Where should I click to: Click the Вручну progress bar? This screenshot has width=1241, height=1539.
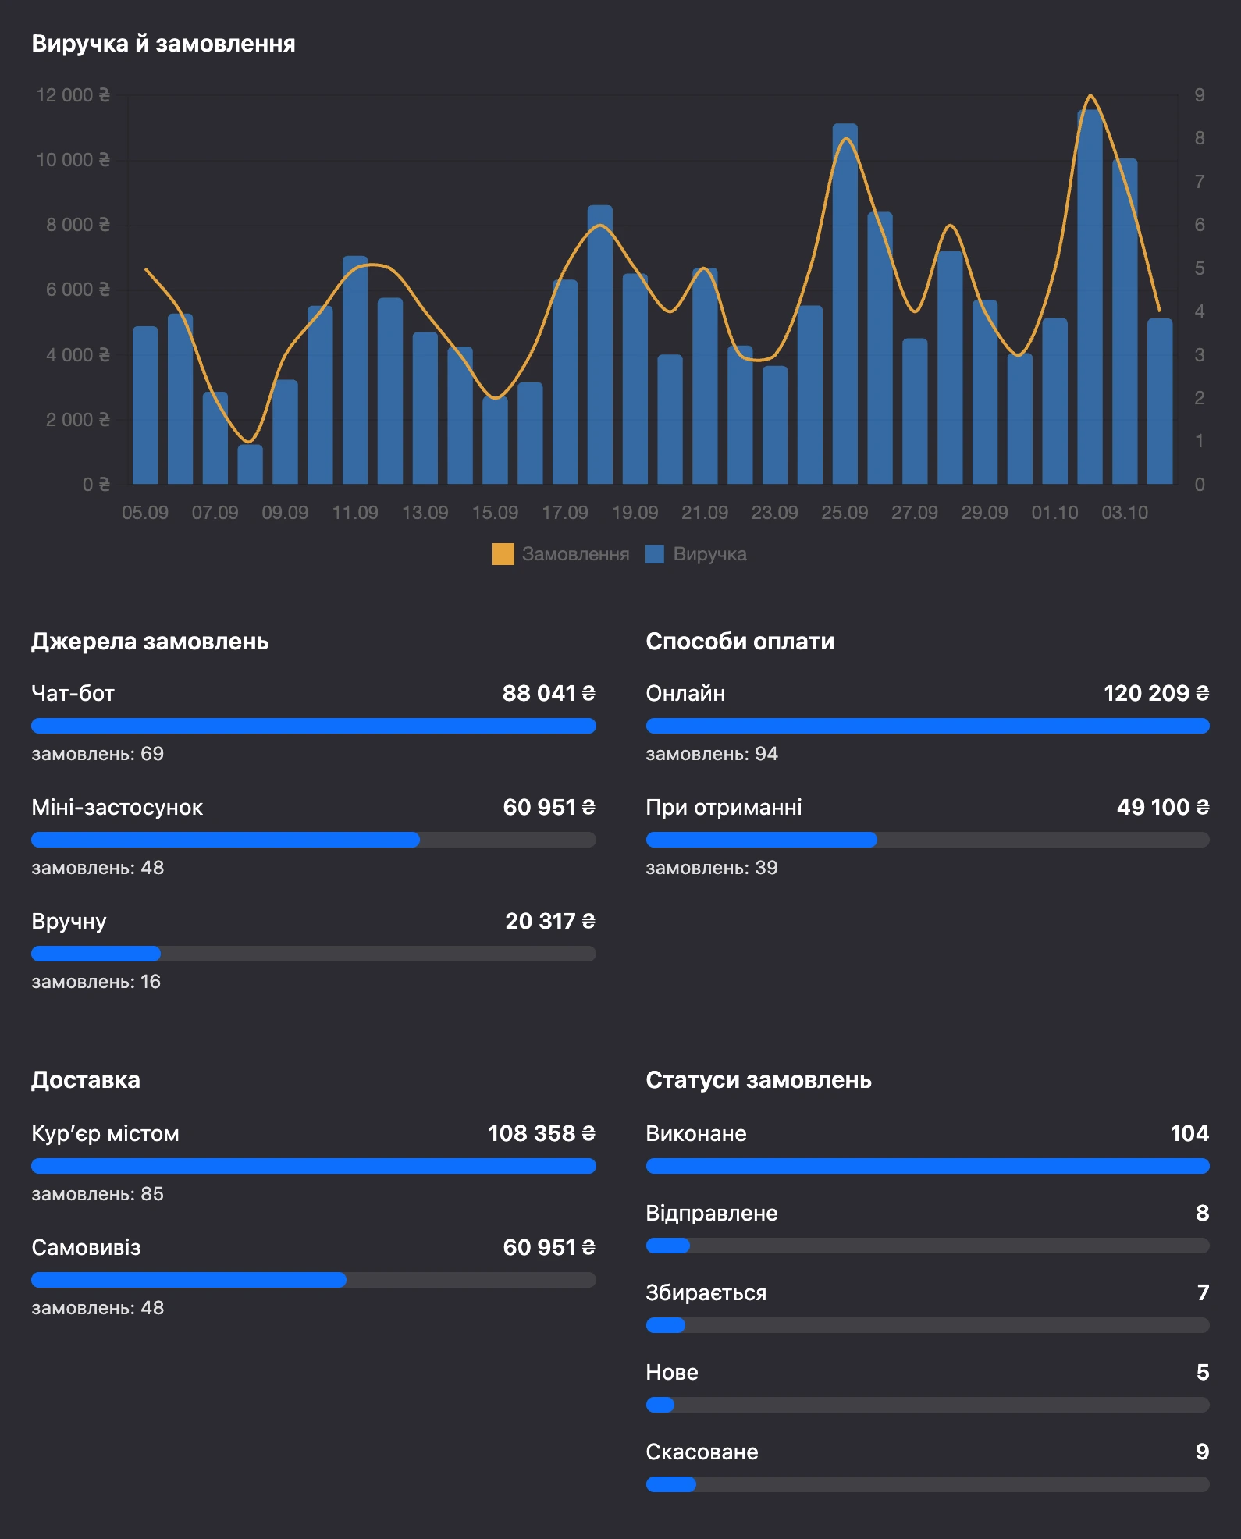(314, 954)
